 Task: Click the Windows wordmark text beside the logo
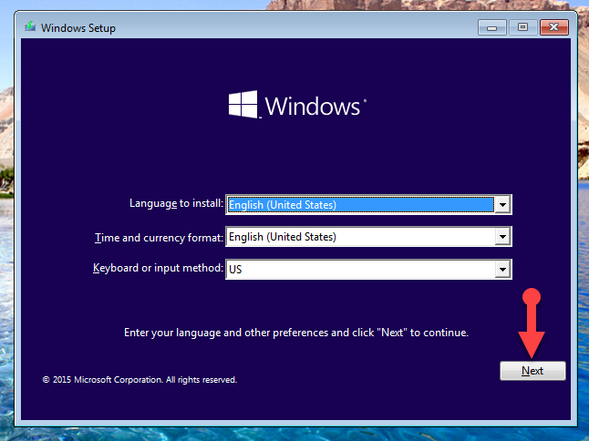pyautogui.click(x=313, y=106)
